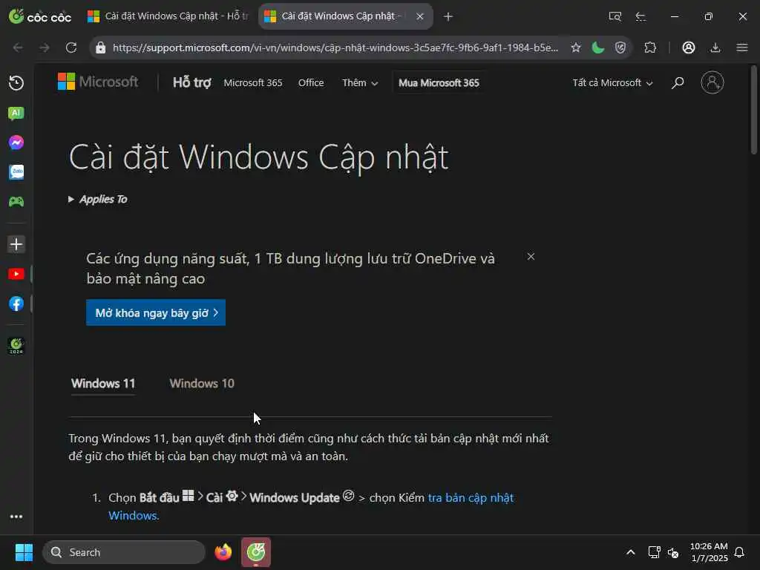Screen dimensions: 760x570
Task: Click Mở khóa ngay bây giờ button
Action: click(x=156, y=312)
